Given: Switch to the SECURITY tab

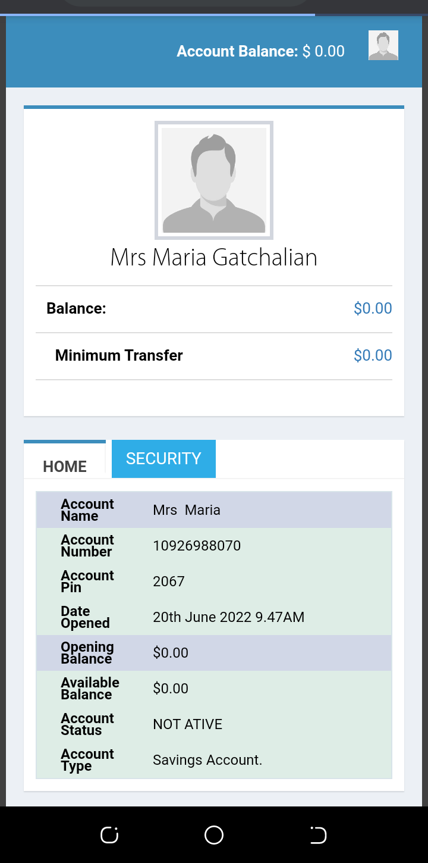Looking at the screenshot, I should click(x=163, y=459).
